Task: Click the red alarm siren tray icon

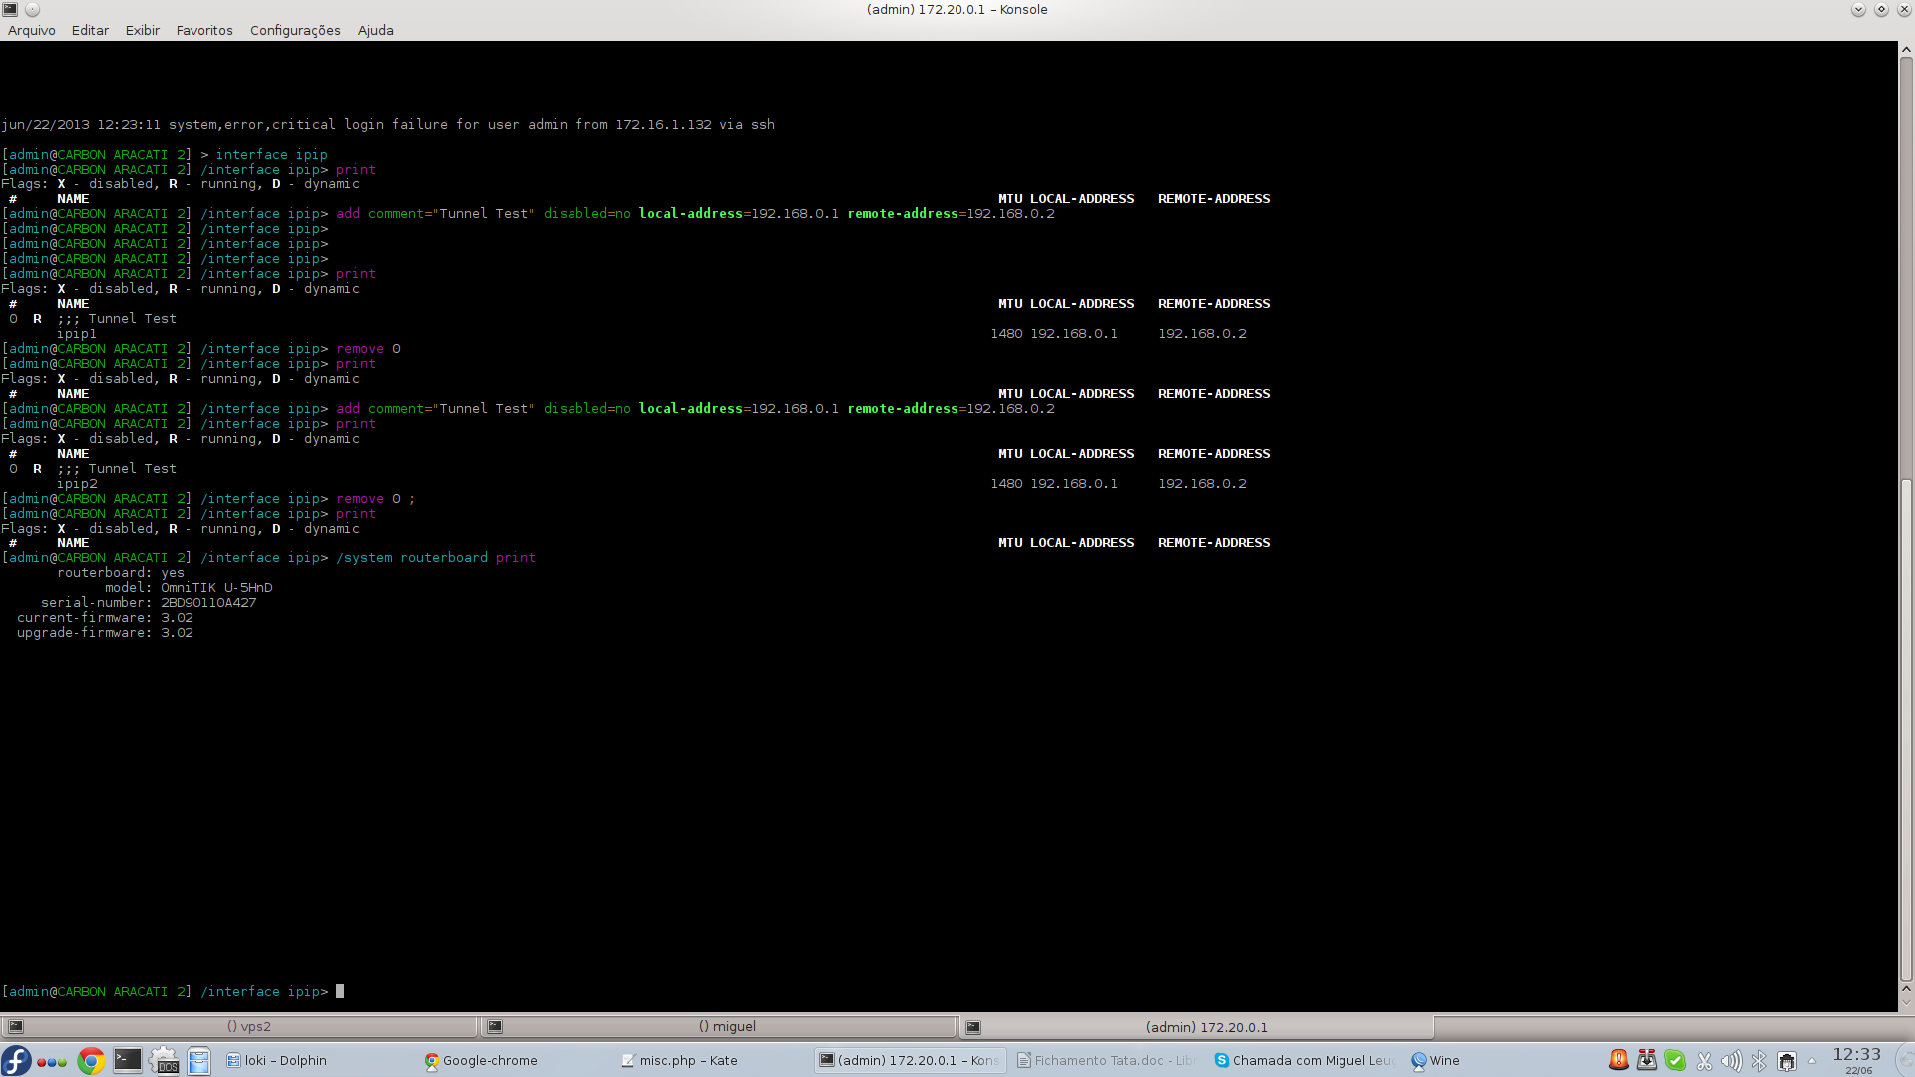Action: (x=1618, y=1060)
